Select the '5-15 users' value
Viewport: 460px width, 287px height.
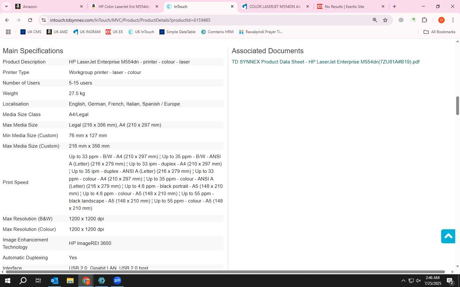click(x=80, y=83)
